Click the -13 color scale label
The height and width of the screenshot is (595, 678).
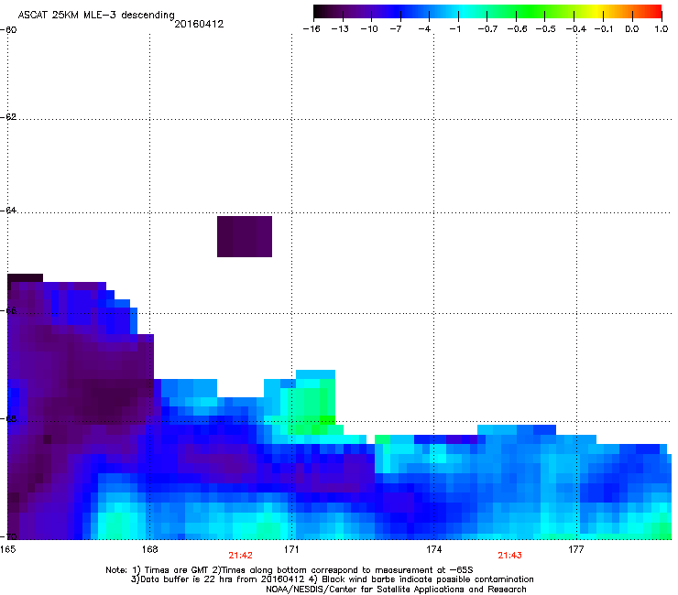pyautogui.click(x=340, y=29)
